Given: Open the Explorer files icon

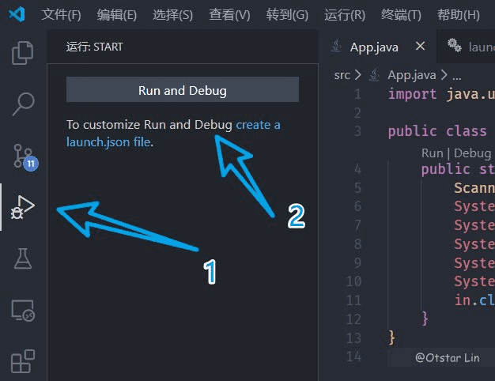Looking at the screenshot, I should coord(23,53).
